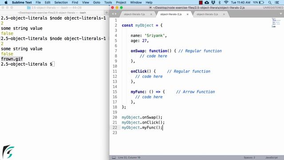Image resolution: width=284 pixels, height=160 pixels.
Task: Click the 'const' keyword on line 2
Action: click(127, 25)
